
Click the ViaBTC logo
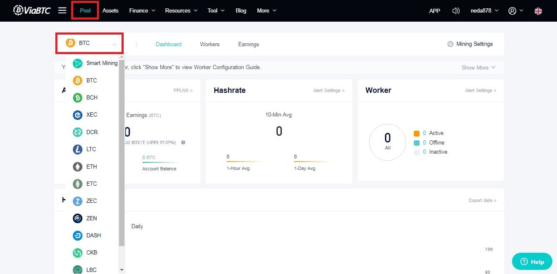pos(32,10)
